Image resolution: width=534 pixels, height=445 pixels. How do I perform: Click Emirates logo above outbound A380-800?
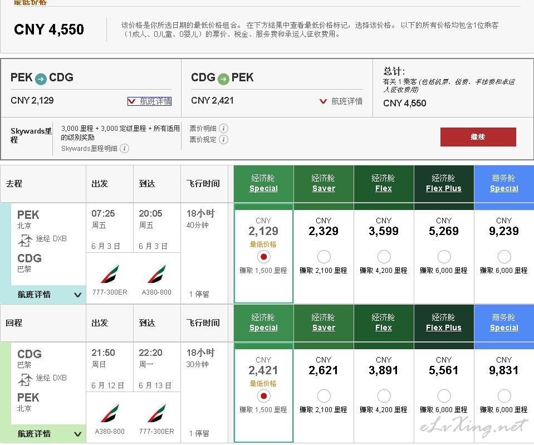pos(156,274)
